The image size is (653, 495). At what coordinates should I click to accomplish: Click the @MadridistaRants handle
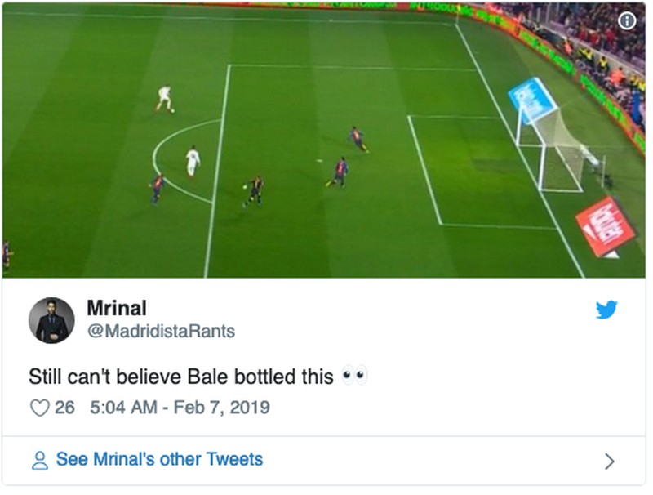[x=160, y=331]
